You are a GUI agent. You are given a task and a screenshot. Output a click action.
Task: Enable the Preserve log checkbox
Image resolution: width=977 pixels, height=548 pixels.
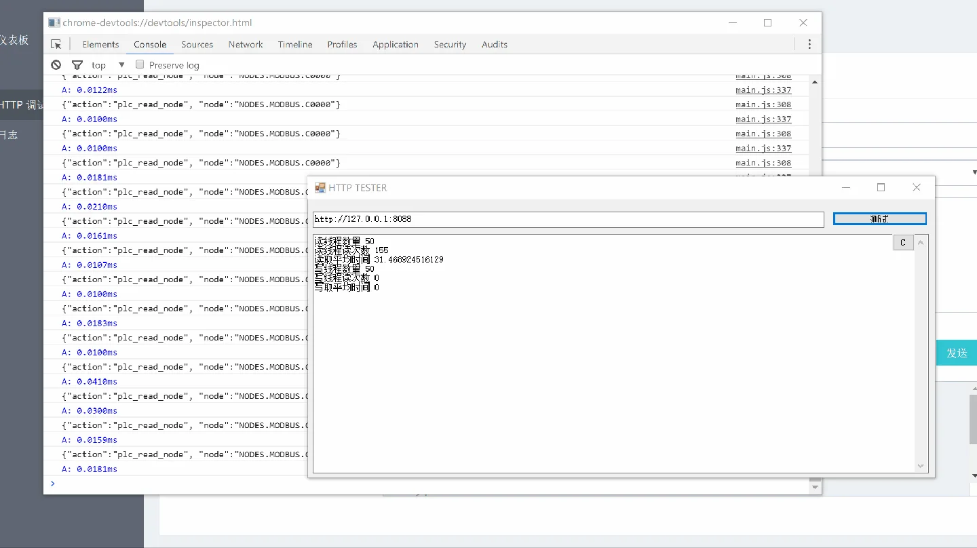[140, 64]
